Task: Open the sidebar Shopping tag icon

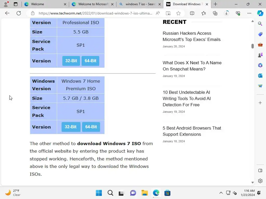Action: (260, 34)
